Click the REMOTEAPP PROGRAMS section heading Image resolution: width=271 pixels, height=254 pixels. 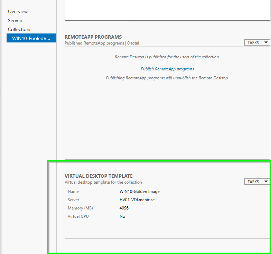point(93,37)
